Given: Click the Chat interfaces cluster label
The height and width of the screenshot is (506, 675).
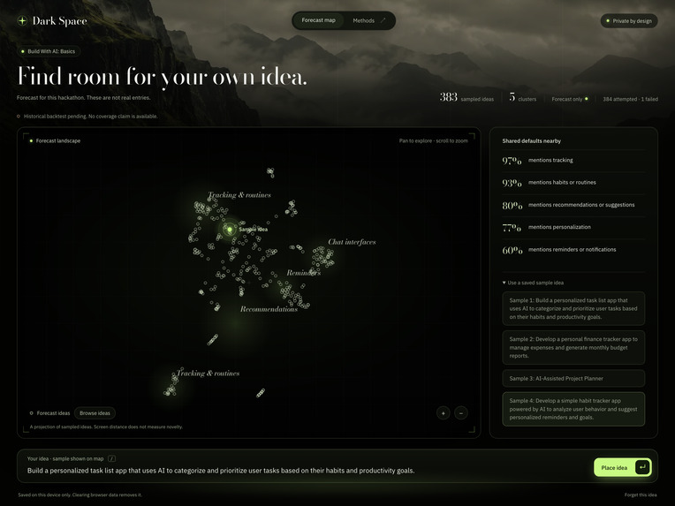Looking at the screenshot, I should [352, 242].
